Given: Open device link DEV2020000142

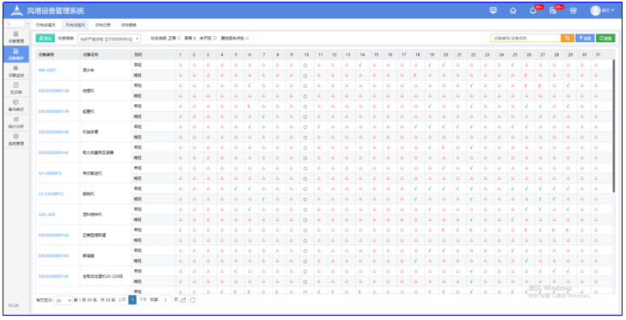Looking at the screenshot, I should coord(53,235).
